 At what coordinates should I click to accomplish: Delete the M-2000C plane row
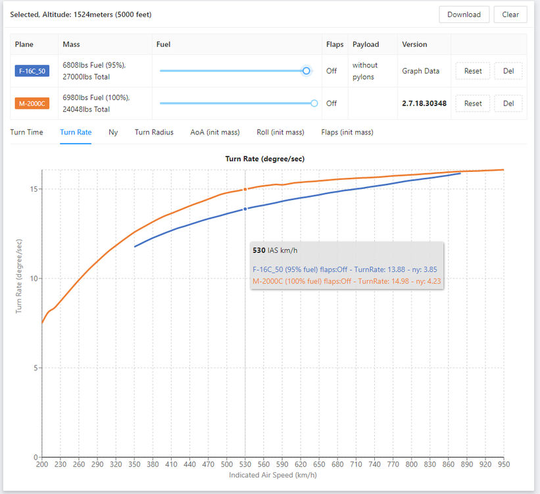[508, 103]
